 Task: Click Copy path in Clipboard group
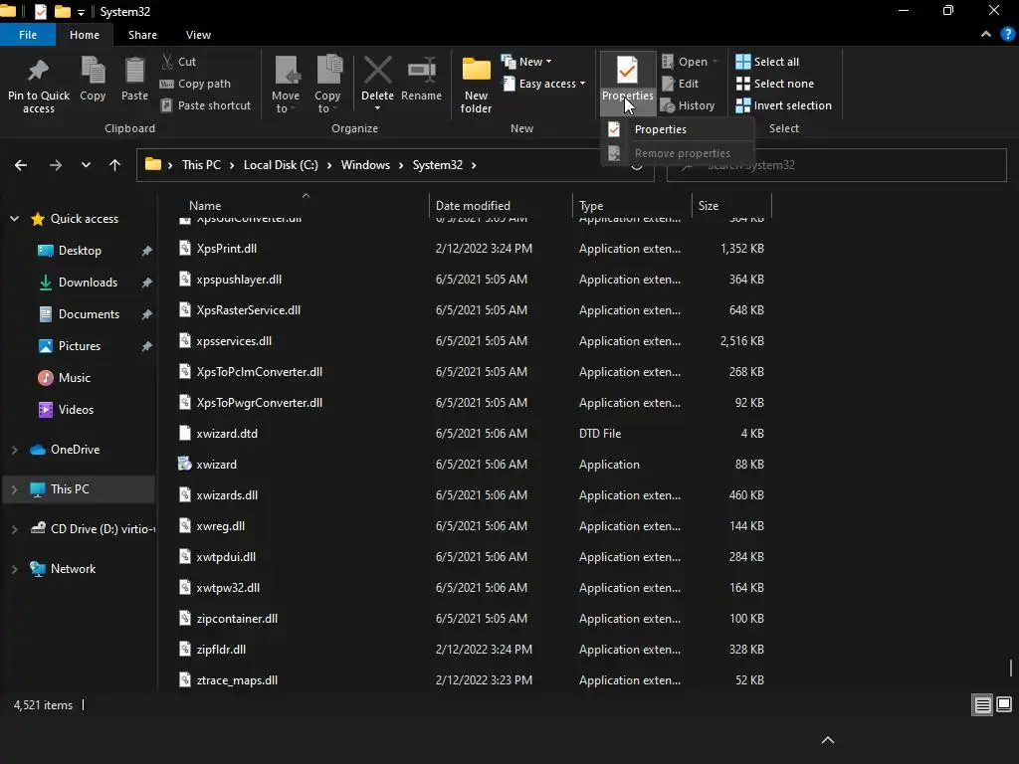pyautogui.click(x=196, y=84)
